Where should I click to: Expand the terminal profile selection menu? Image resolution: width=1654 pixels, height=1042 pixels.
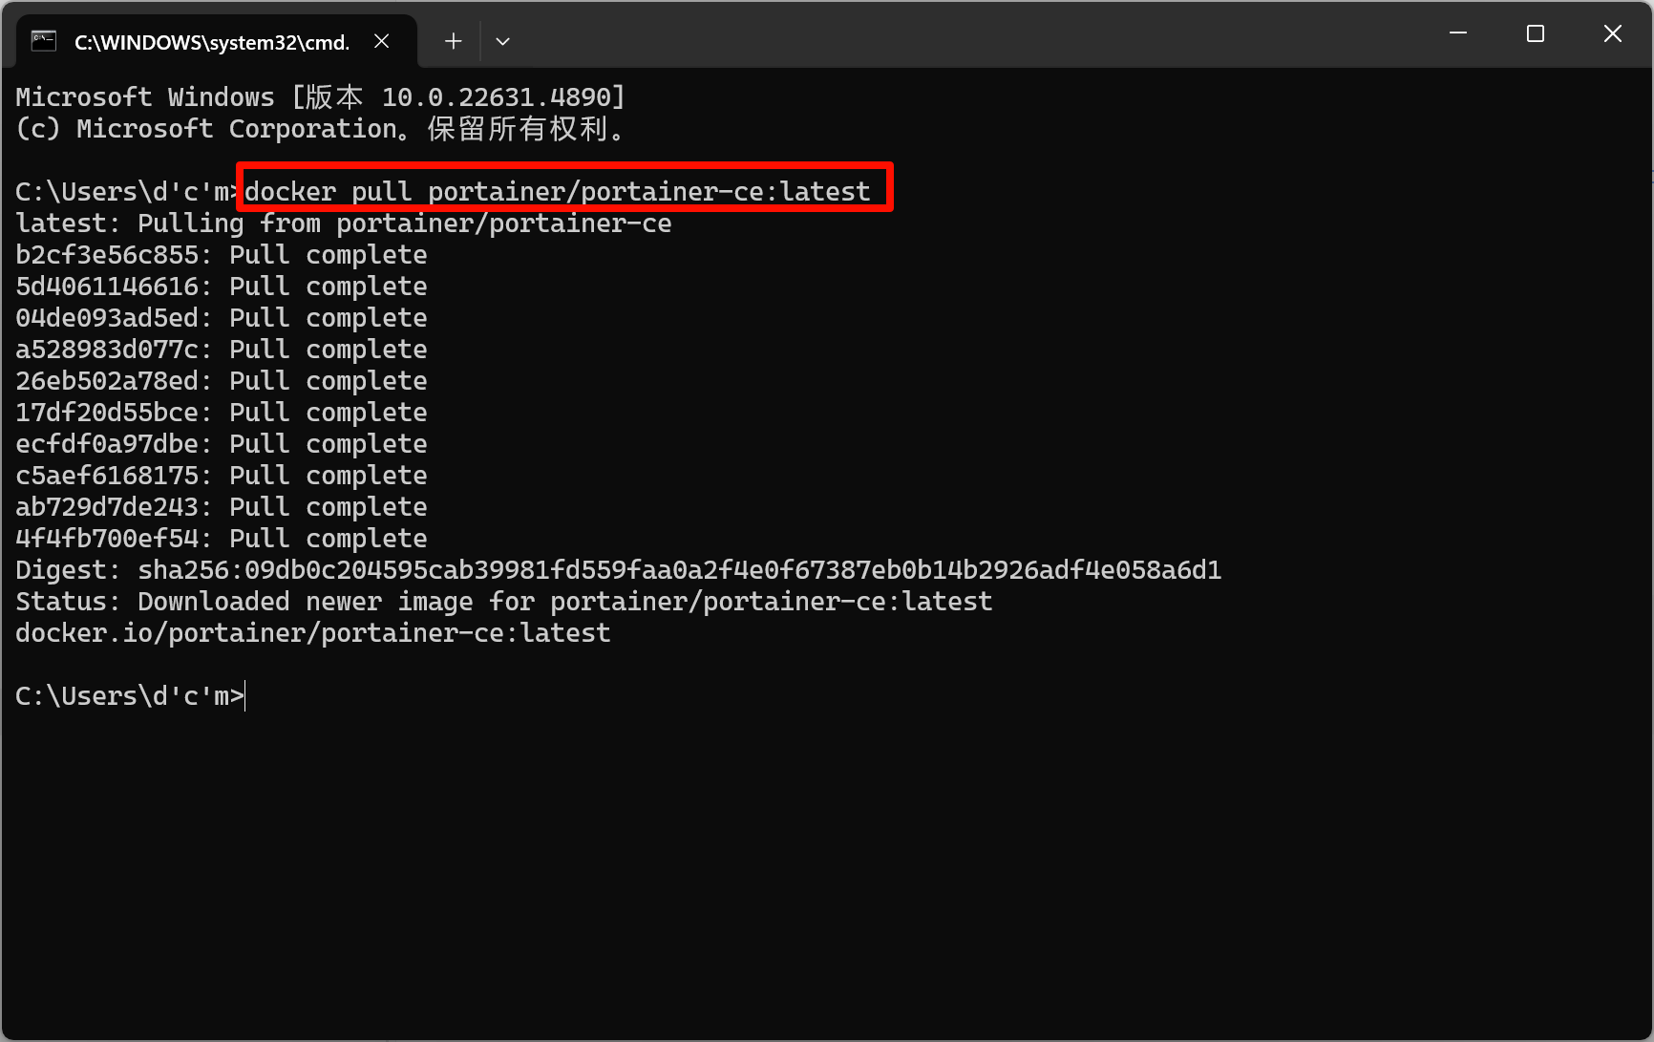pos(503,41)
